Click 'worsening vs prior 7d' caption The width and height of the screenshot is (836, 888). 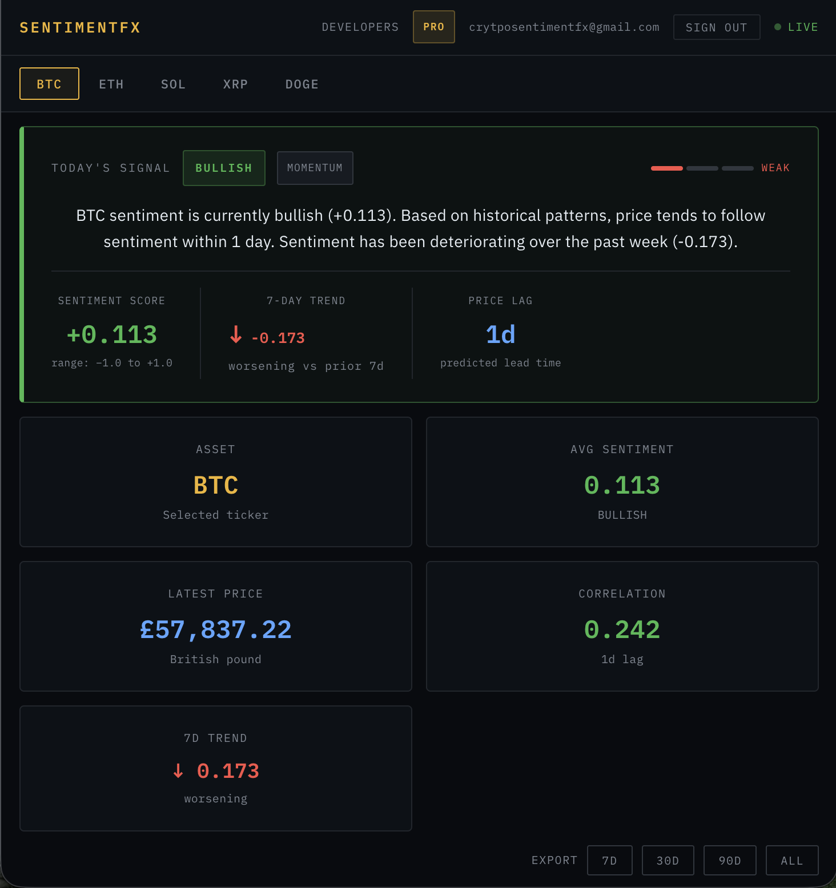tap(306, 366)
